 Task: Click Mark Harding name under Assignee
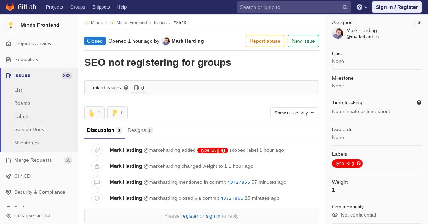coord(362,30)
